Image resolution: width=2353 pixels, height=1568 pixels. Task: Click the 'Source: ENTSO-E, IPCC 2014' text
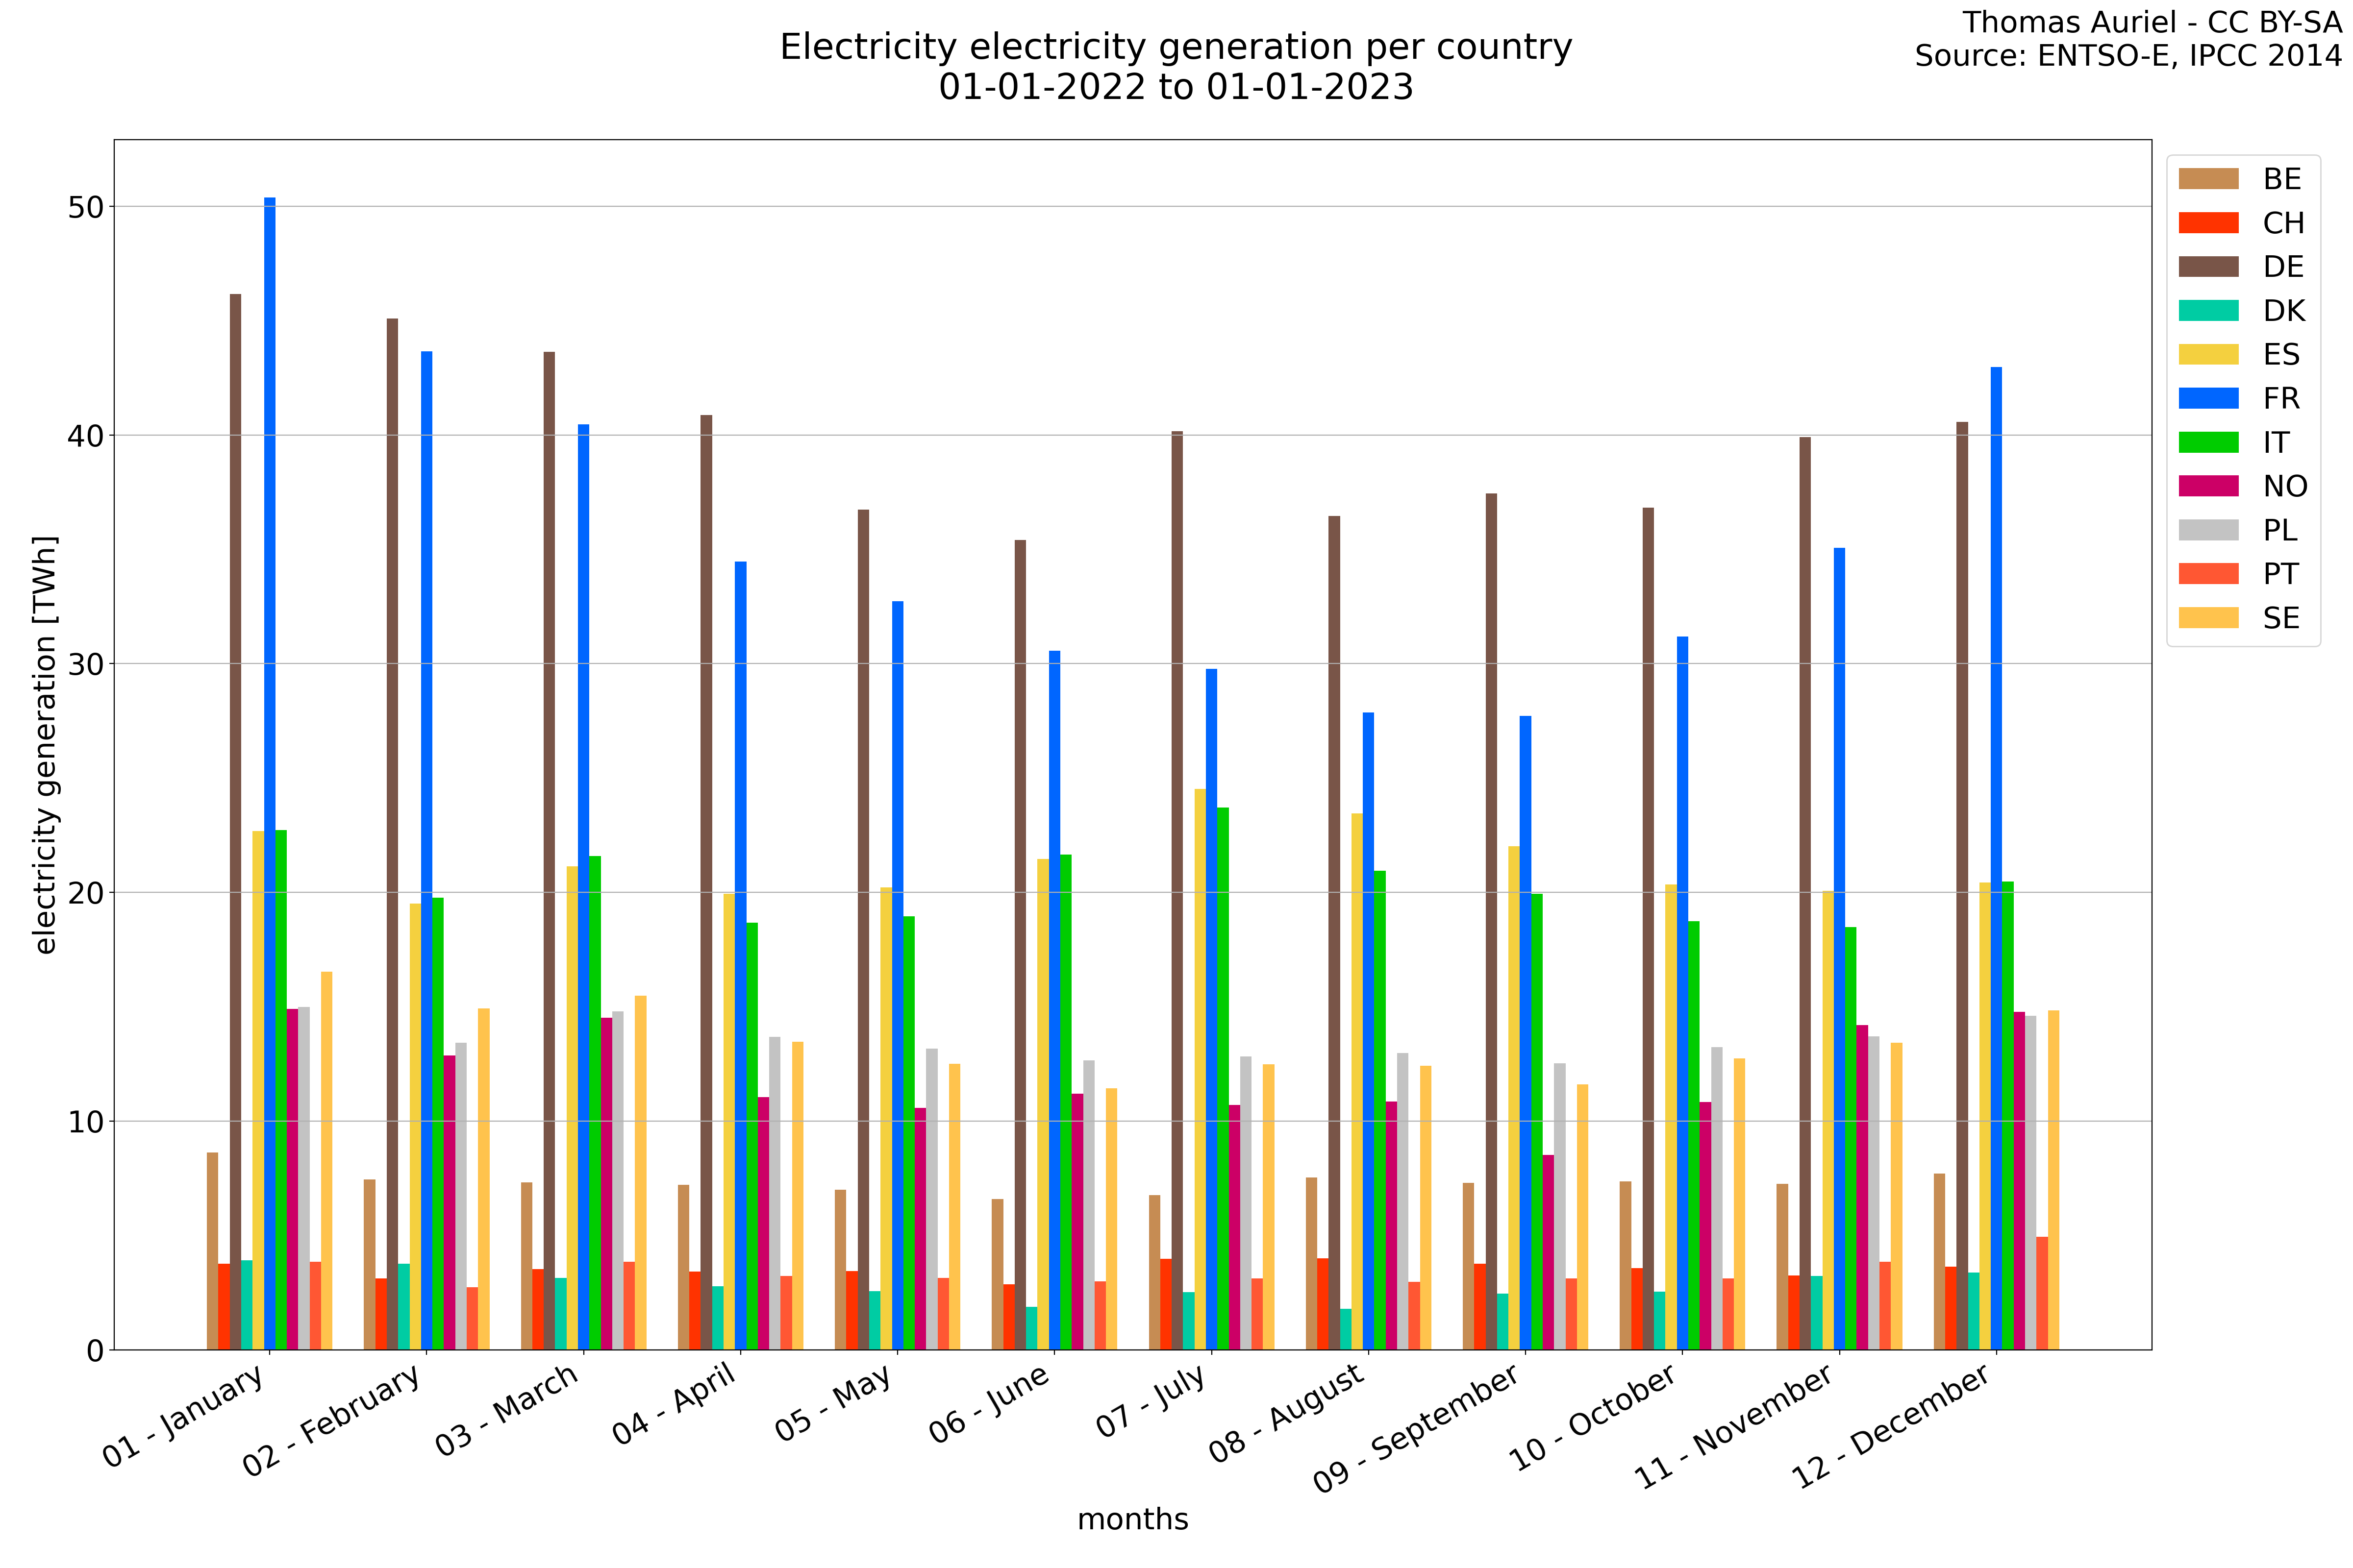[x=2128, y=56]
